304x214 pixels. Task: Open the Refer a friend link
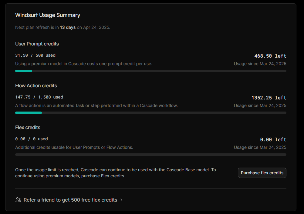pyautogui.click(x=70, y=200)
